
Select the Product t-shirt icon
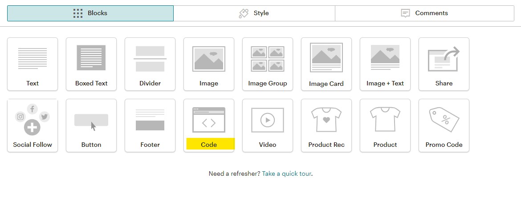click(385, 119)
